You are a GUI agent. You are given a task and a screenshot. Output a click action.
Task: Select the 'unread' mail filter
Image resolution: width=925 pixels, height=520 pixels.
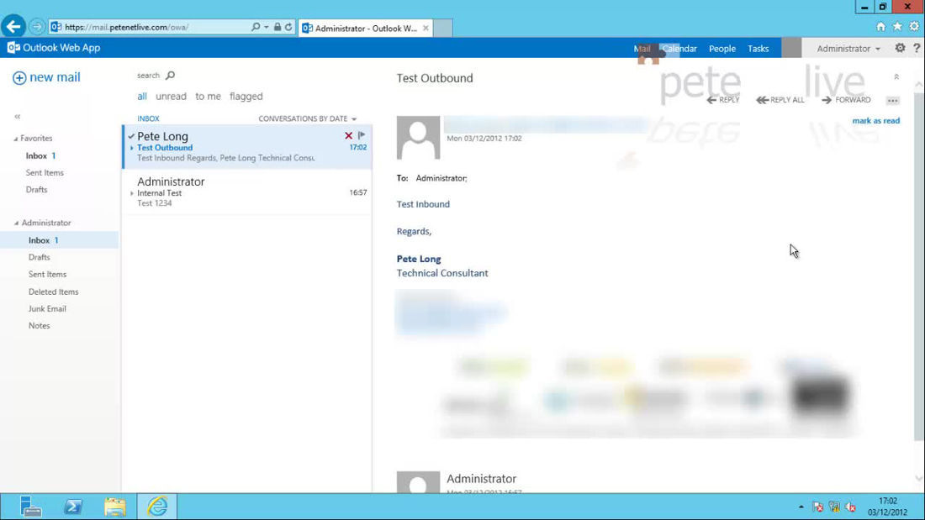pyautogui.click(x=171, y=96)
